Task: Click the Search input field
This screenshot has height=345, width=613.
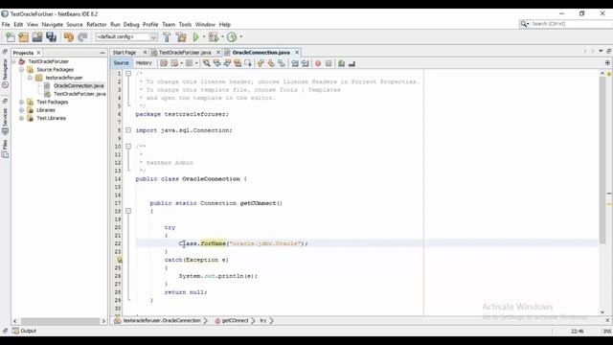Action: (x=571, y=24)
